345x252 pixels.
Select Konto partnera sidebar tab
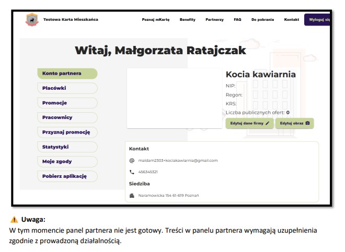point(67,74)
